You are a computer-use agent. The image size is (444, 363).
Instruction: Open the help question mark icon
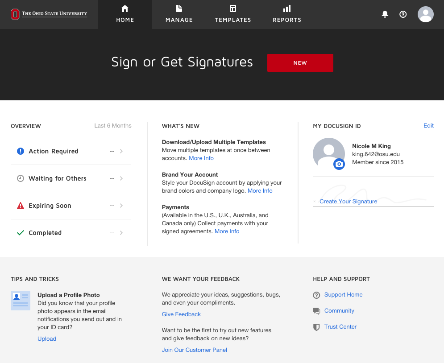tap(403, 14)
